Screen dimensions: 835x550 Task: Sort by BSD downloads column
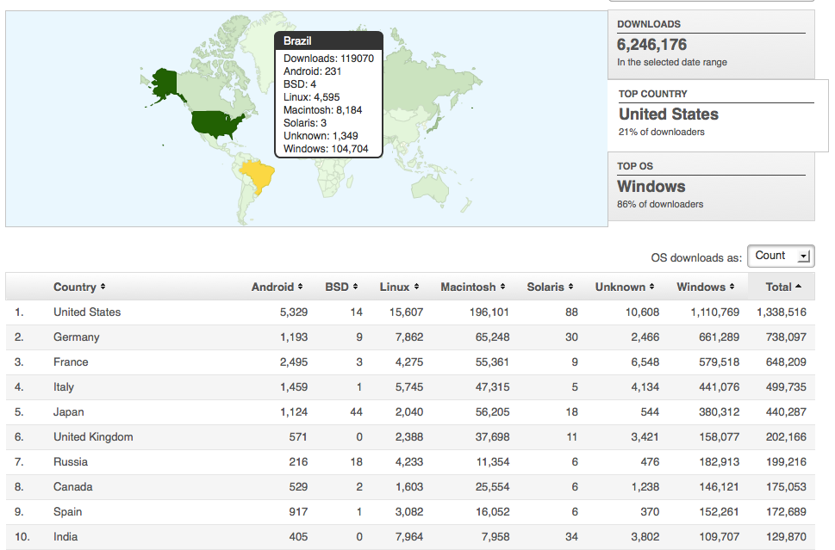click(343, 287)
